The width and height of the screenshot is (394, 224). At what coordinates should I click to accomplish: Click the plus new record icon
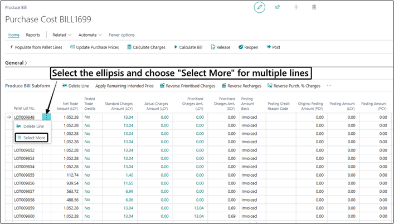(296, 7)
